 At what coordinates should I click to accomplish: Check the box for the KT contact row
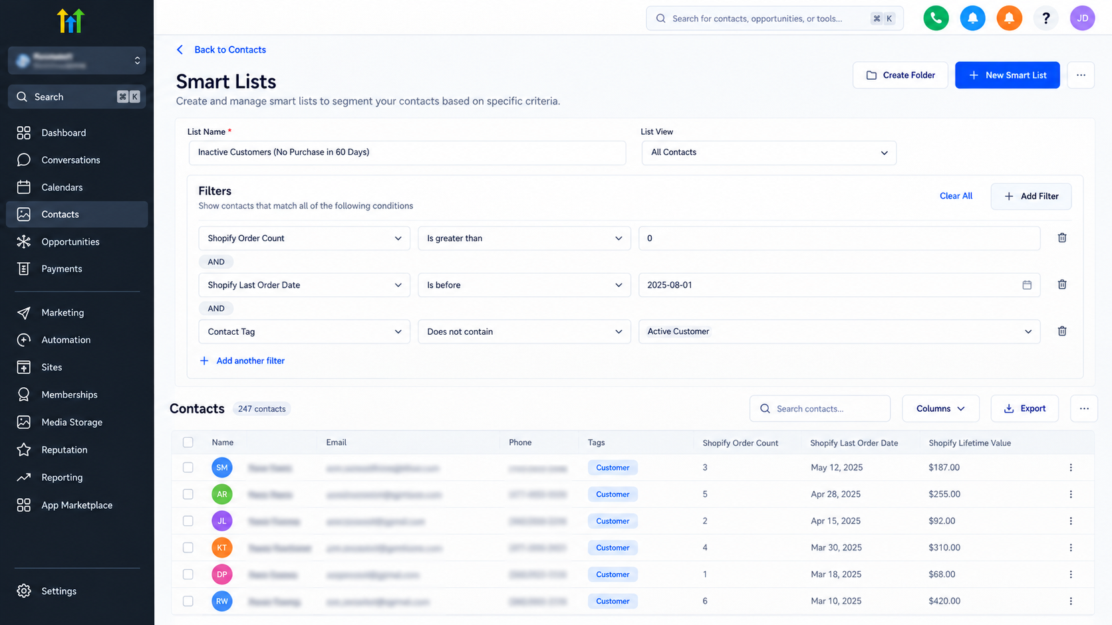point(188,548)
